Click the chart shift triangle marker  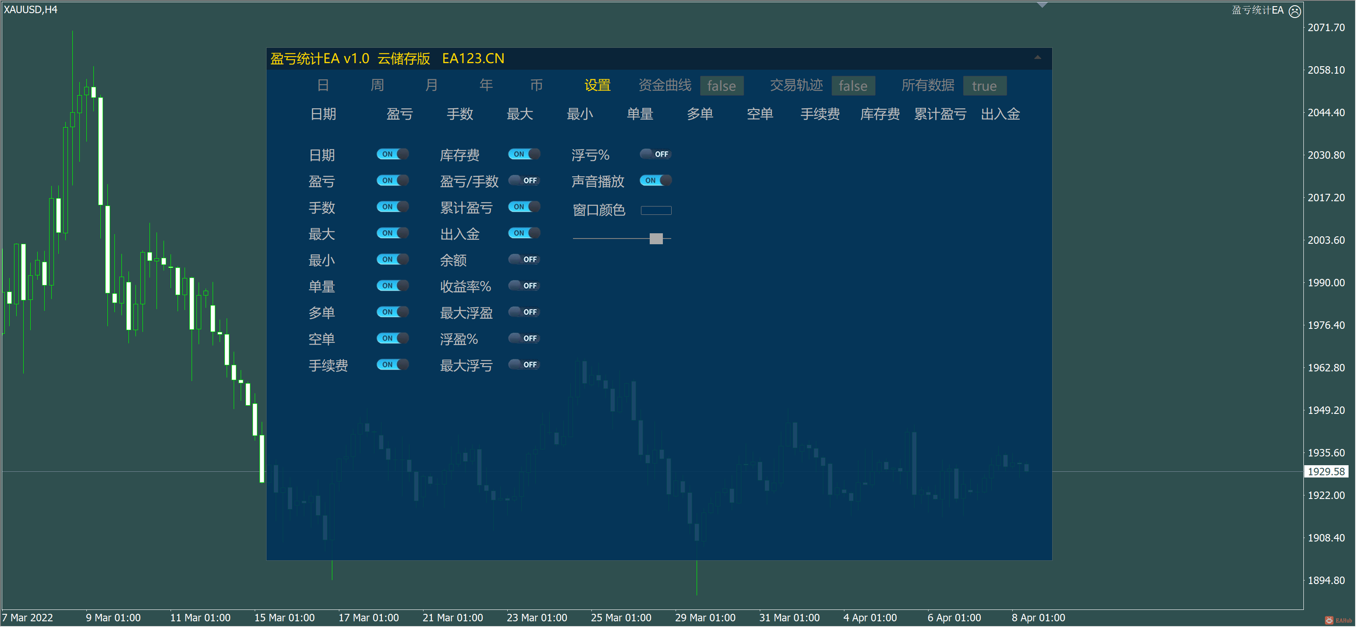1042,5
